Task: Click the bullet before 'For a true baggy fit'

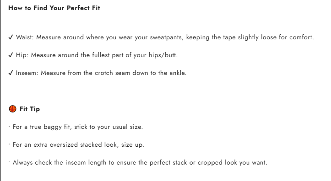Action: click(9, 127)
